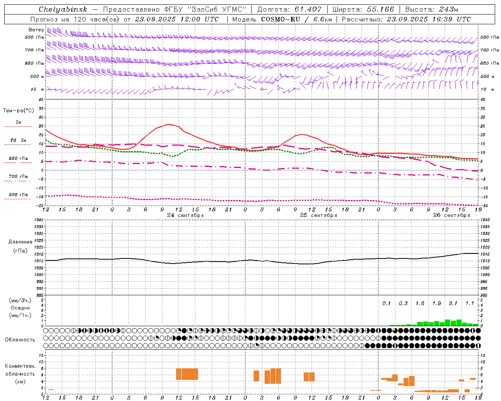Click the Конвективн. облачность label
The image size is (501, 401).
tap(20, 370)
